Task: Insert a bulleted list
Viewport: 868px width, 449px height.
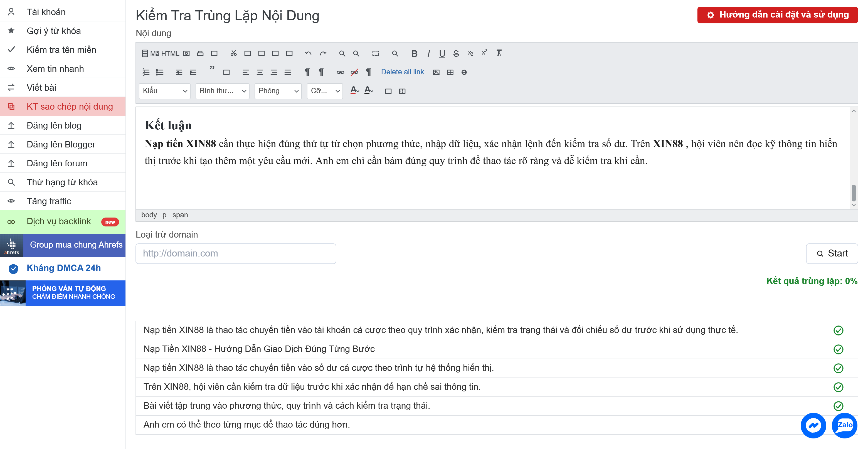Action: pyautogui.click(x=160, y=72)
